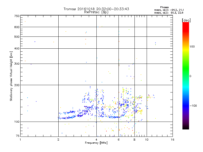Click the x-axis tick label '6'

click(119, 140)
